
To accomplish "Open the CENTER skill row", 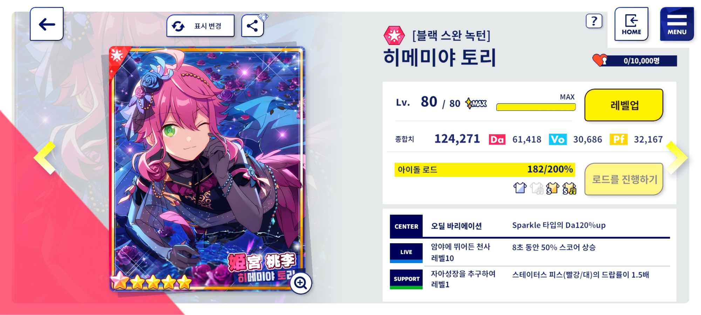I will [530, 226].
